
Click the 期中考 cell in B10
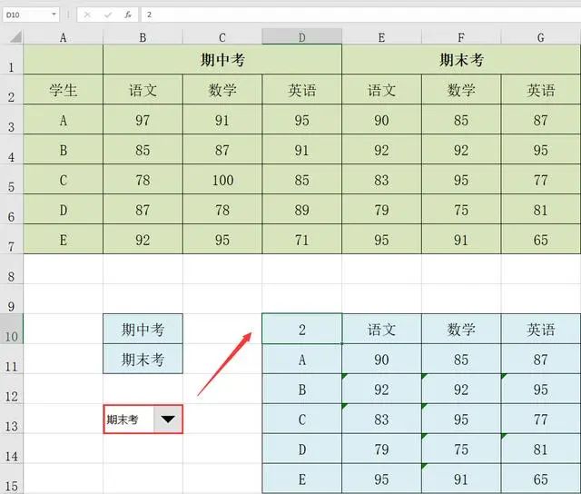[143, 329]
